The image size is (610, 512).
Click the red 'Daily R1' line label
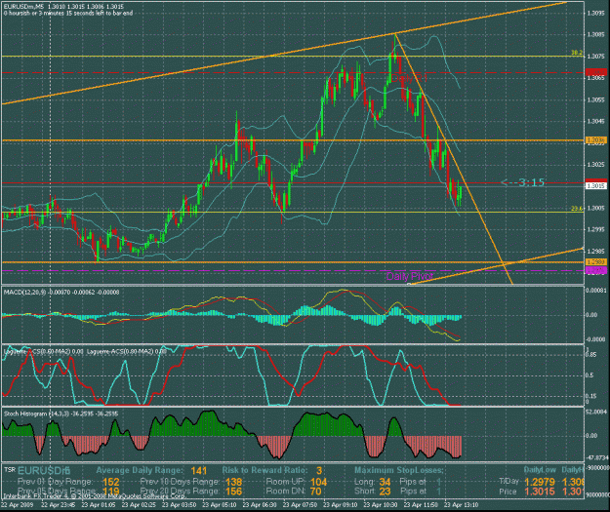coord(409,78)
